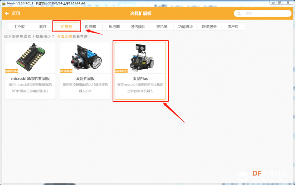Open the 点击这里 help link
This screenshot has height=185, width=295.
(65, 37)
